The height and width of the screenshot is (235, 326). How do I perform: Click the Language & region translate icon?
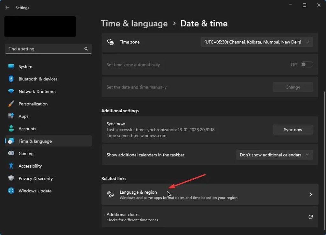(110, 195)
